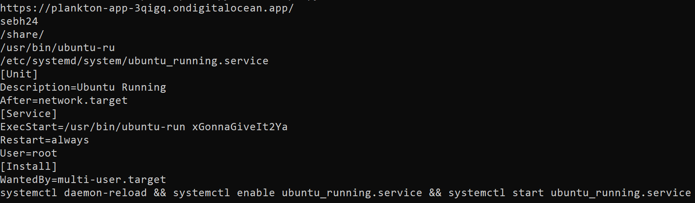Click the [Install] section header
Screen dimensions: 695x203
(x=29, y=166)
